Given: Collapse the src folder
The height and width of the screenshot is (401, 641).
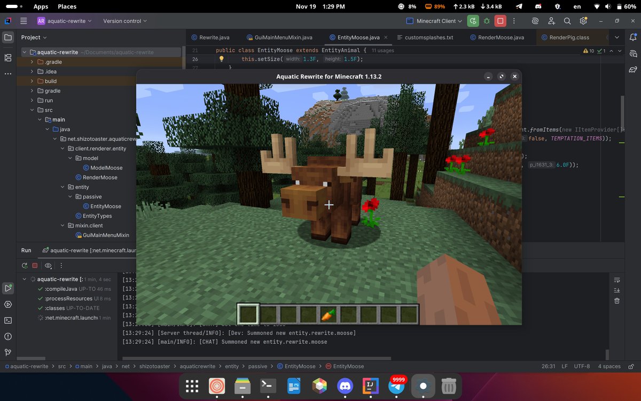Looking at the screenshot, I should [x=33, y=110].
